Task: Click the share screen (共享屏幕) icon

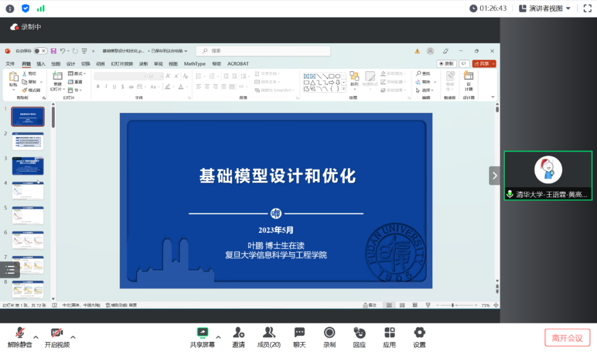Action: (x=202, y=333)
